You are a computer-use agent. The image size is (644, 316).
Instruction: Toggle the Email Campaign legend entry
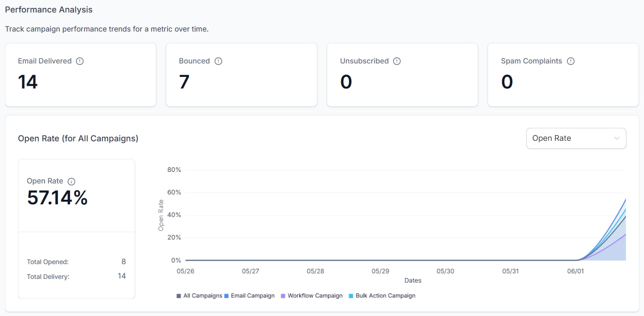pos(249,296)
